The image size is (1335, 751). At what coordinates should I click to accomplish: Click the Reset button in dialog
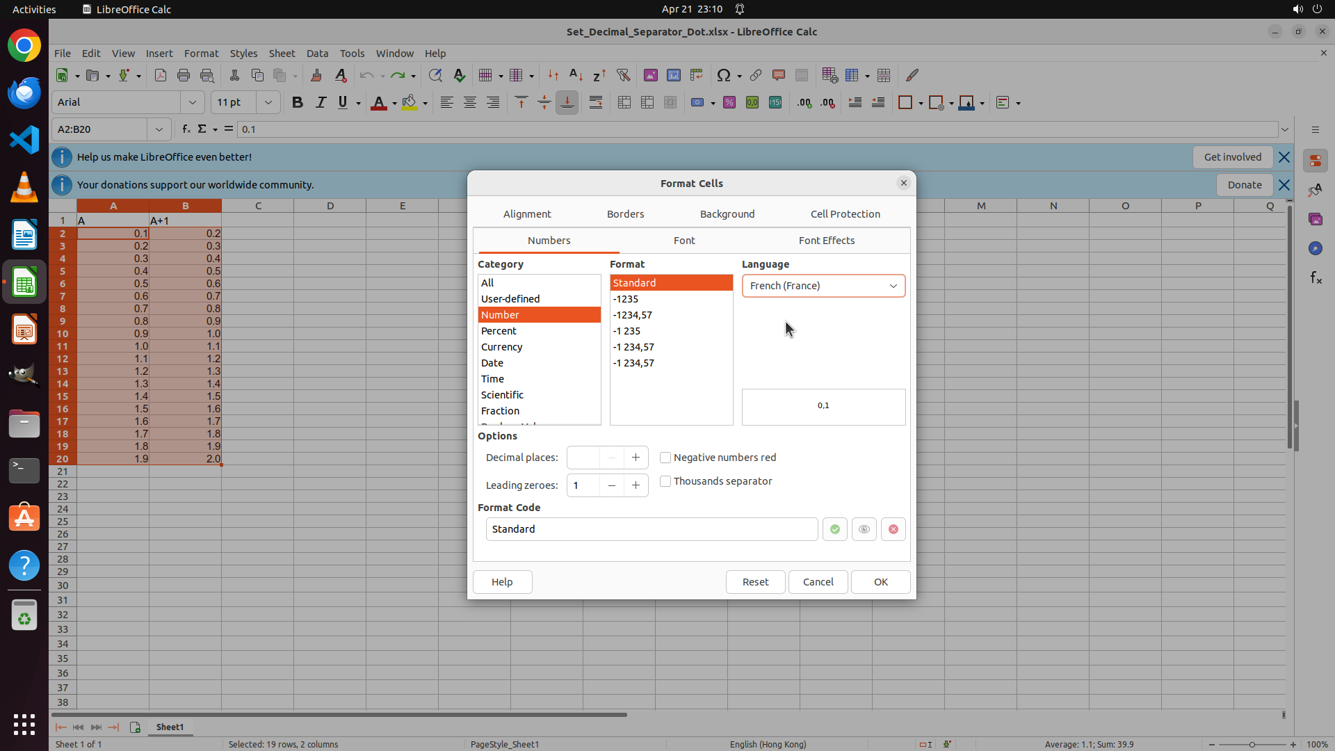coord(755,582)
